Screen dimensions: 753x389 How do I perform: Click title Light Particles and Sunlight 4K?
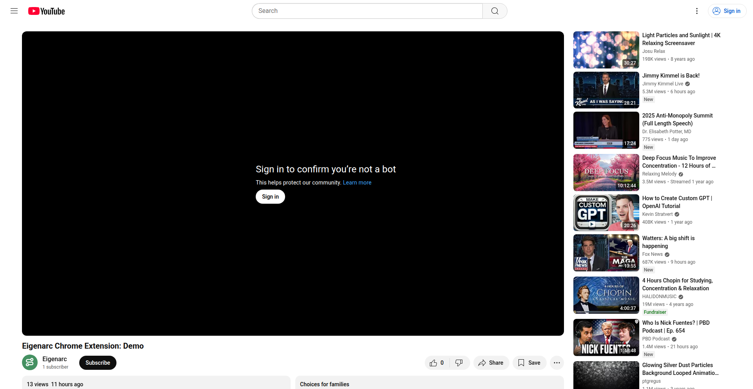[x=681, y=39]
